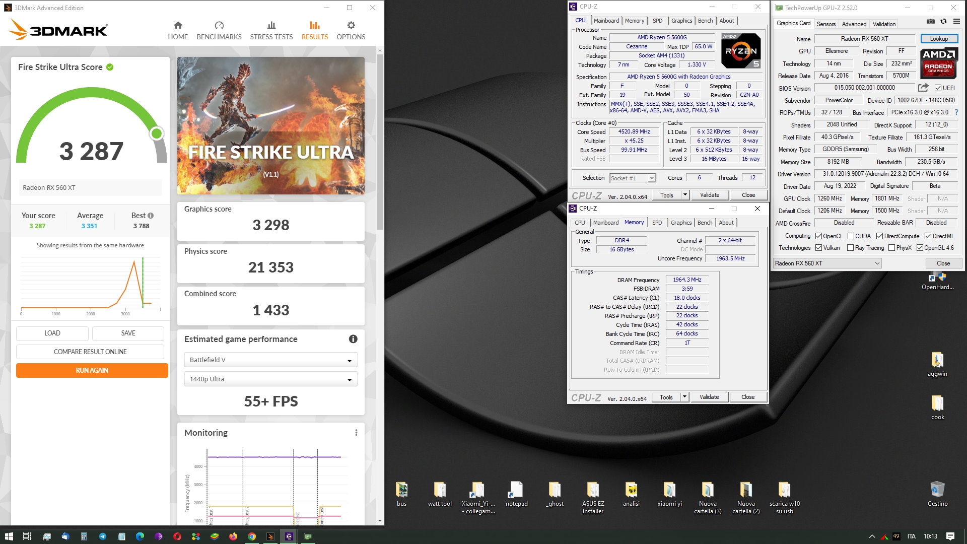Open Tools dropdown arrow in lower CPU-Z
Screen dimensions: 967x544
click(684, 397)
